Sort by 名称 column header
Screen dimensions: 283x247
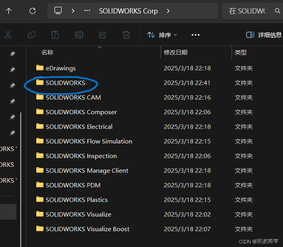coord(47,53)
